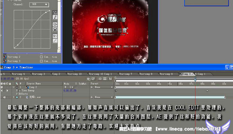Switch to the Pre-comp 10 Comp 1 tab

click(100, 74)
